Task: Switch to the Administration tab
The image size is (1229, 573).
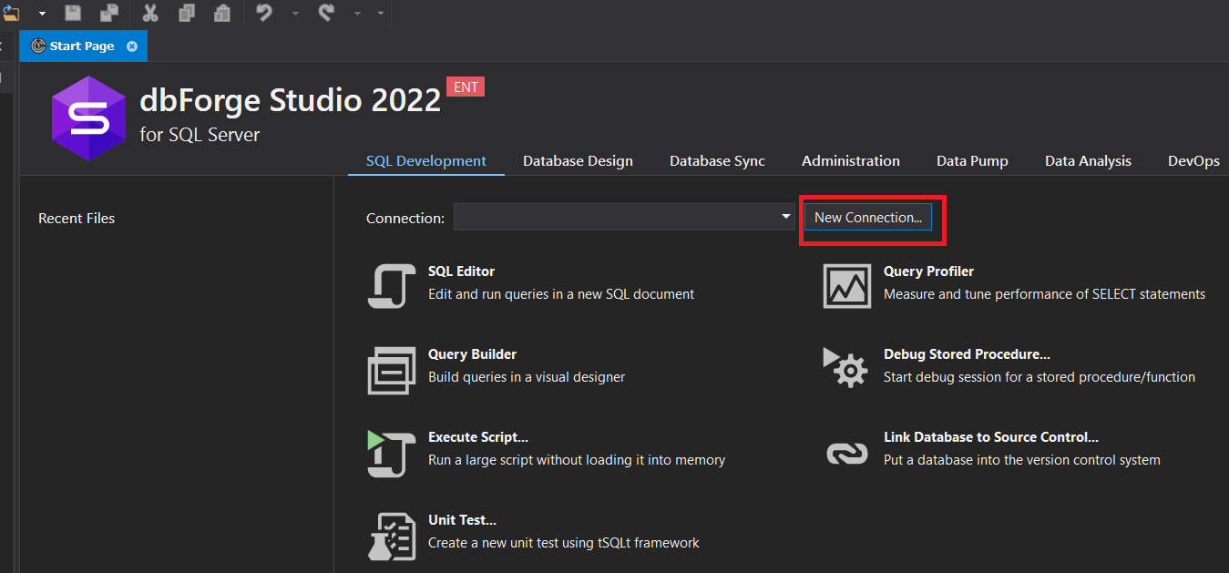Action: (x=851, y=160)
